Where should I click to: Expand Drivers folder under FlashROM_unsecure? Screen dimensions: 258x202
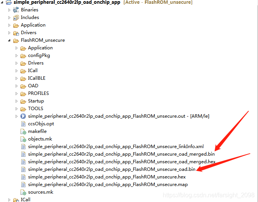point(16,63)
